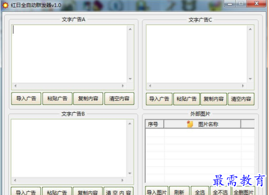The width and height of the screenshot is (269, 195).
Task: Click 复制内容 button under 文字广告A
Action: 88,98
